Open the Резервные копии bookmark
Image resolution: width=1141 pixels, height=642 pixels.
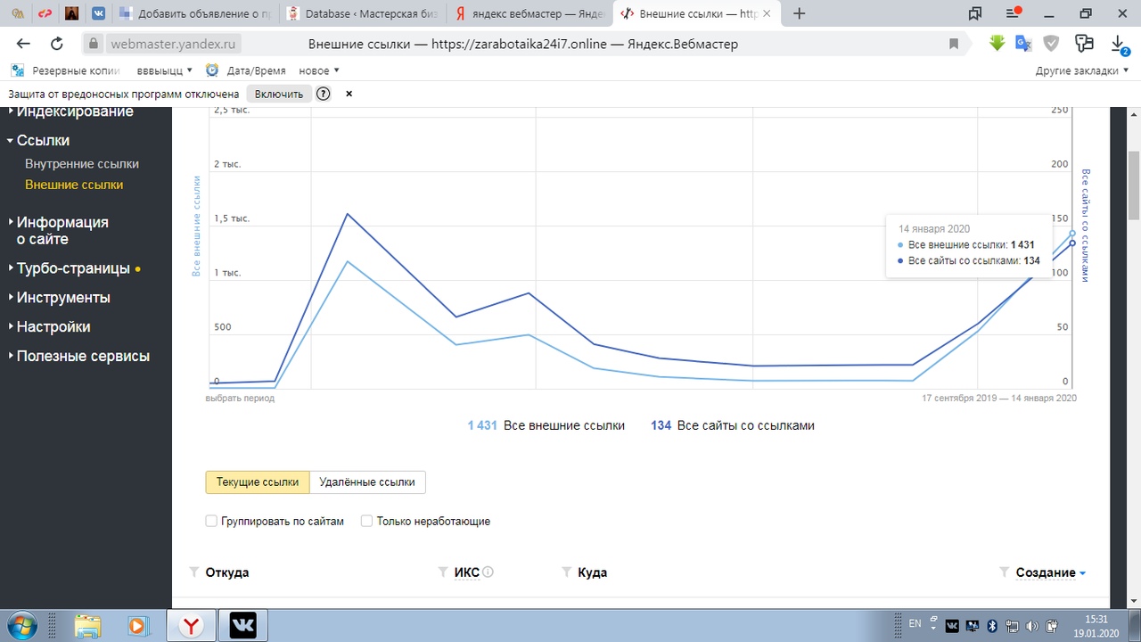tap(65, 70)
